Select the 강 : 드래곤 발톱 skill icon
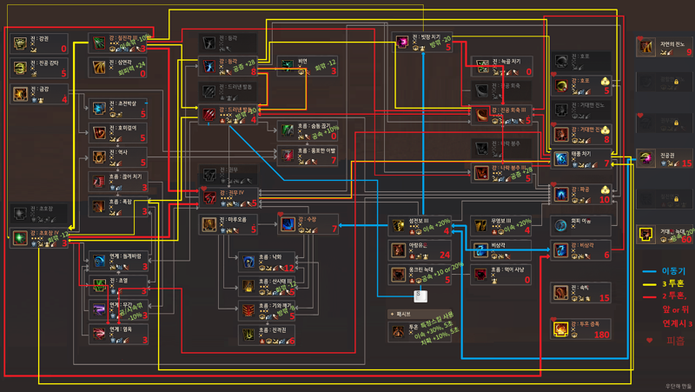The width and height of the screenshot is (695, 392). tap(208, 115)
